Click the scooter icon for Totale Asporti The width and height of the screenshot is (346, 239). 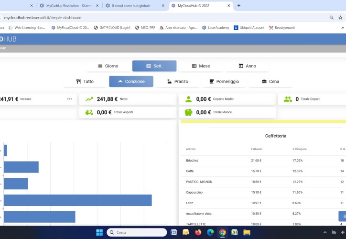point(89,112)
